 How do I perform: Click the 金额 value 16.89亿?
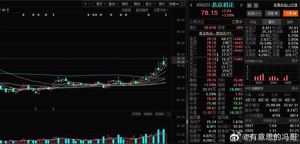(236, 89)
